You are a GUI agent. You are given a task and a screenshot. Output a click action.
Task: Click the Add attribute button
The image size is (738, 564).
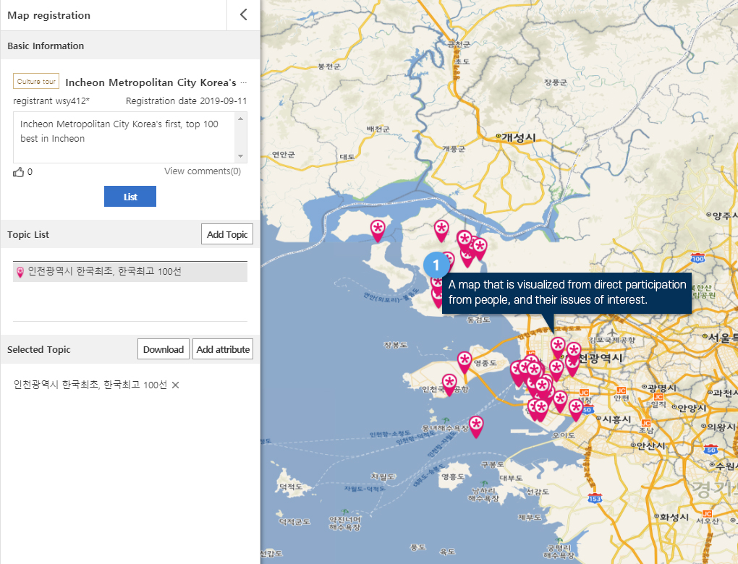[x=223, y=349]
